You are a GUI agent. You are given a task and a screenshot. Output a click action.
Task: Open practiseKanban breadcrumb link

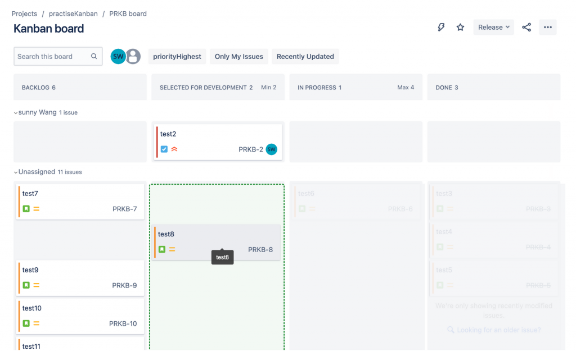(73, 13)
